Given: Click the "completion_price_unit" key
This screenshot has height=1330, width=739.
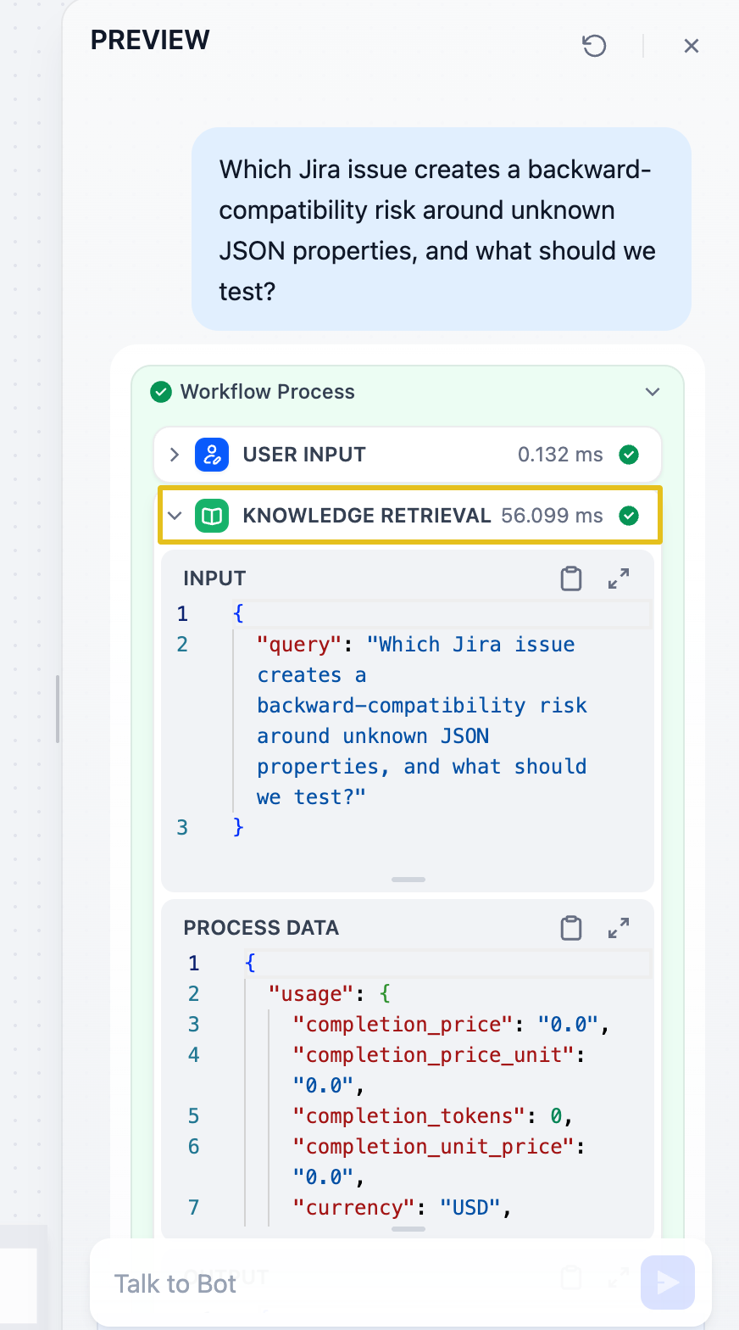Looking at the screenshot, I should pyautogui.click(x=434, y=1055).
